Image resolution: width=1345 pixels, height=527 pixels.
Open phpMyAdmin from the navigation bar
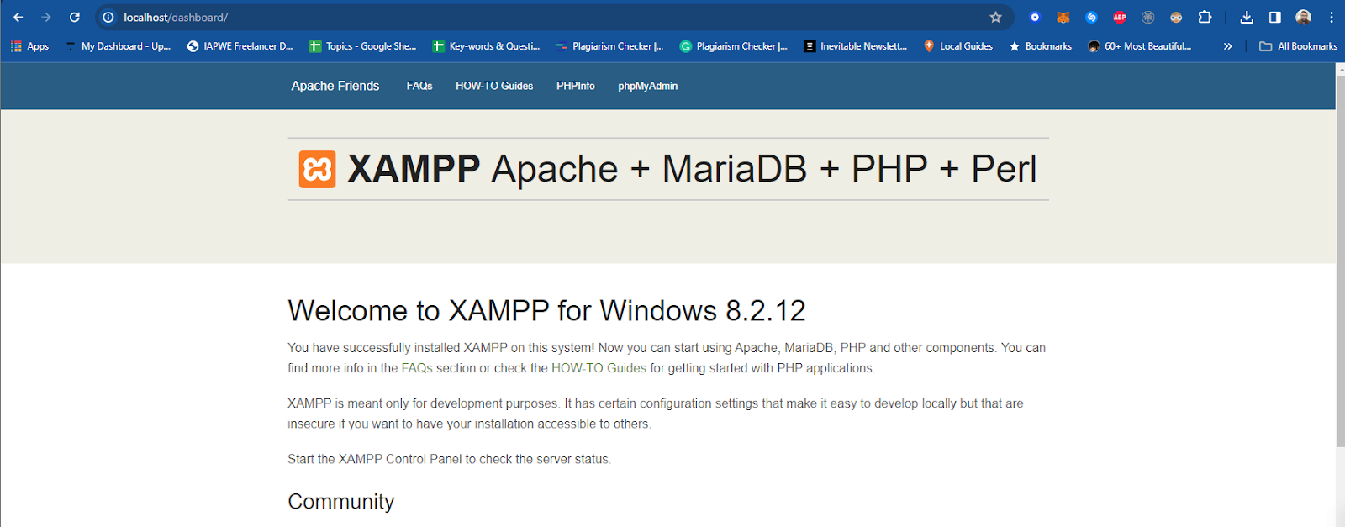[x=648, y=86]
